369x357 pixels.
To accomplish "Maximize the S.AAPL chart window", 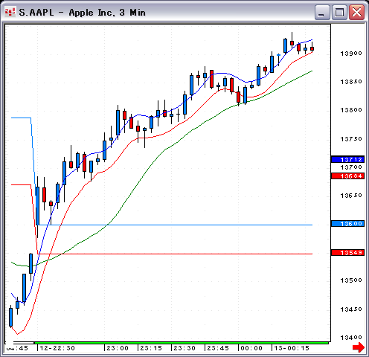I will pyautogui.click(x=339, y=12).
